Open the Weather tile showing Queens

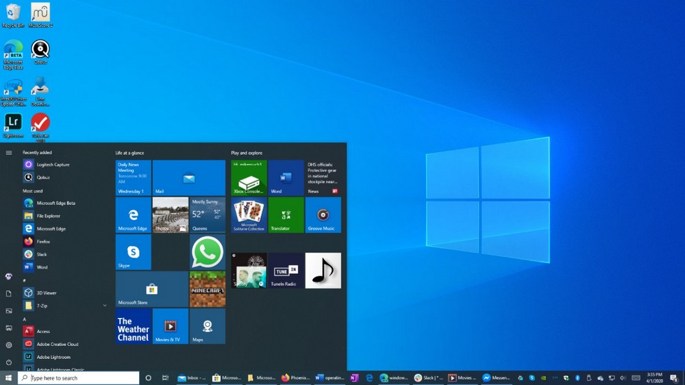[208, 215]
